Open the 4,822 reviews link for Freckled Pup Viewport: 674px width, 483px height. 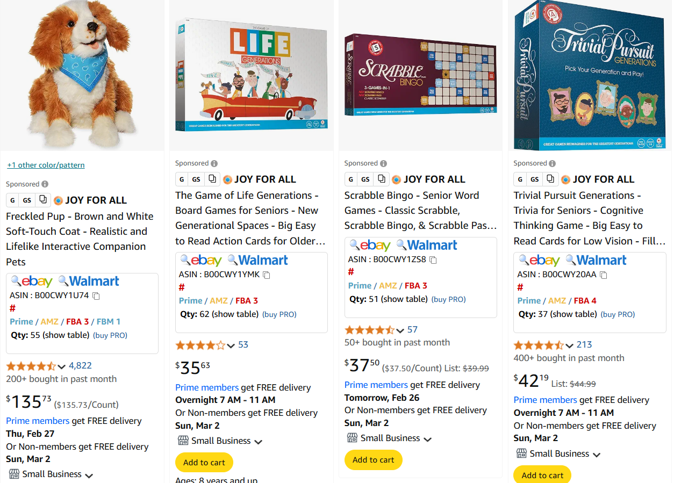[x=80, y=365]
